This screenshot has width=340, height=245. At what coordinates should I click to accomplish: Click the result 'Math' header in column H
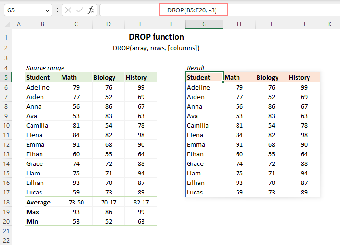tap(239, 77)
